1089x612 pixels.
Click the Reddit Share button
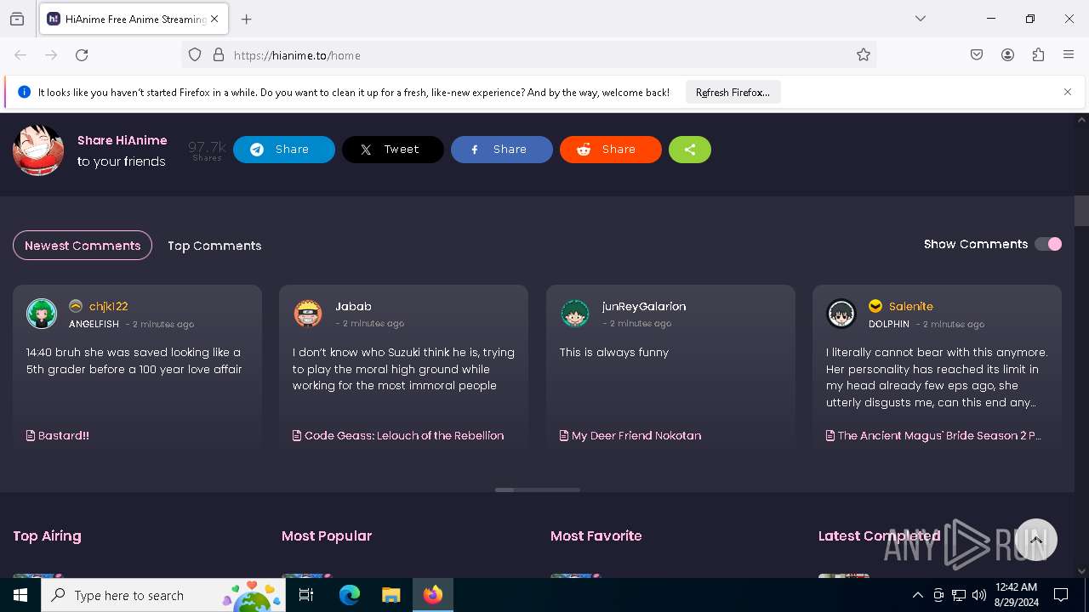[611, 150]
